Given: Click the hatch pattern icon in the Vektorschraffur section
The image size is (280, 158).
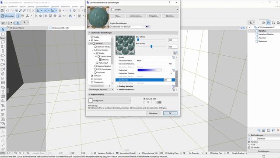Looking at the screenshot, I should [159, 102].
